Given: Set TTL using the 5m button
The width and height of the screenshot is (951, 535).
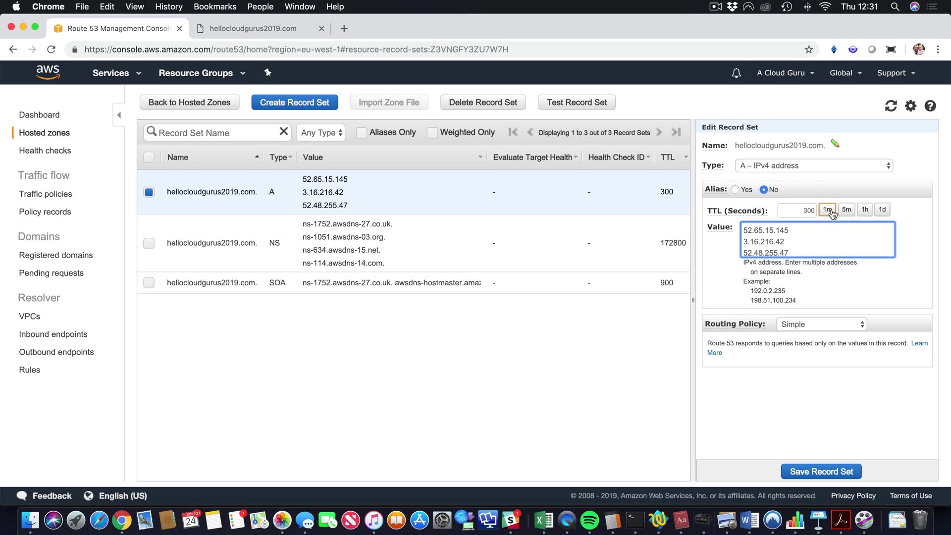Looking at the screenshot, I should [x=846, y=210].
